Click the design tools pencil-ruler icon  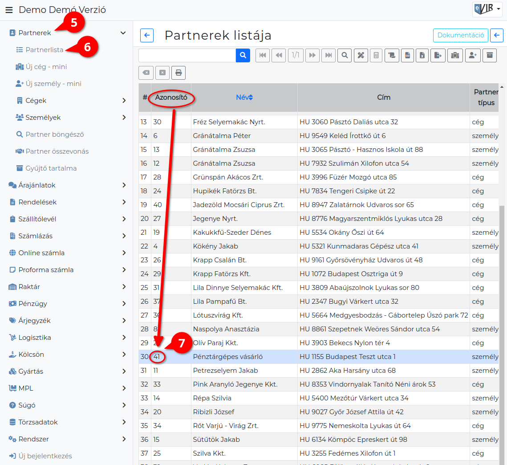361,55
